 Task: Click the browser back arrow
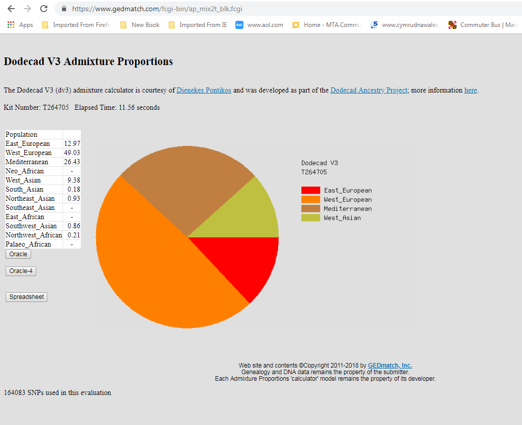[x=11, y=9]
